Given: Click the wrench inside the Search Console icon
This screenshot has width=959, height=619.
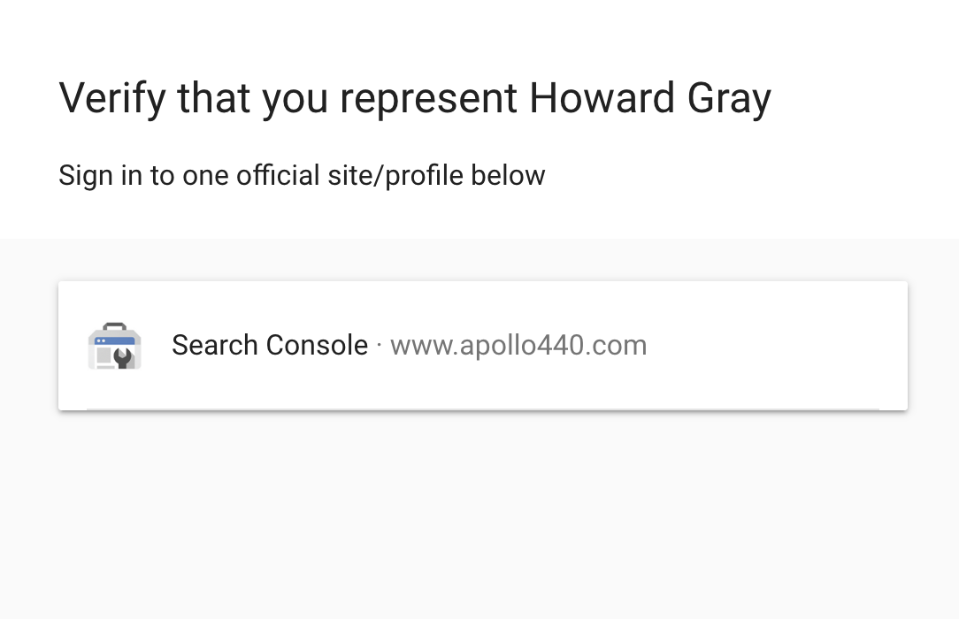Looking at the screenshot, I should [123, 357].
